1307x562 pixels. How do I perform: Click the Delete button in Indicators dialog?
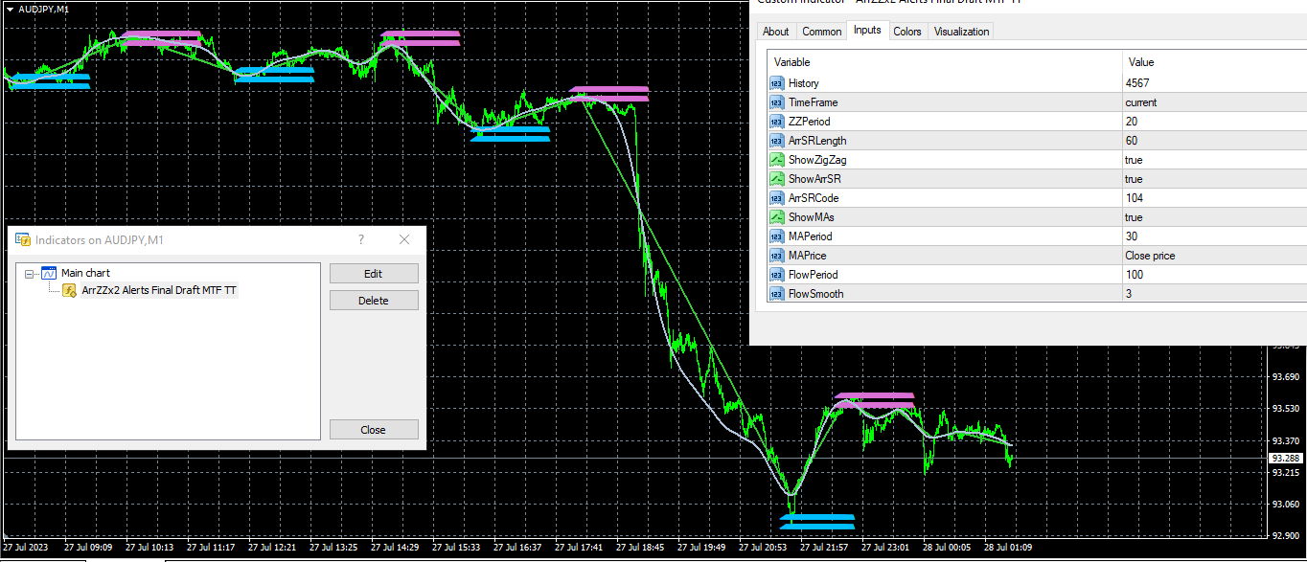tap(374, 301)
